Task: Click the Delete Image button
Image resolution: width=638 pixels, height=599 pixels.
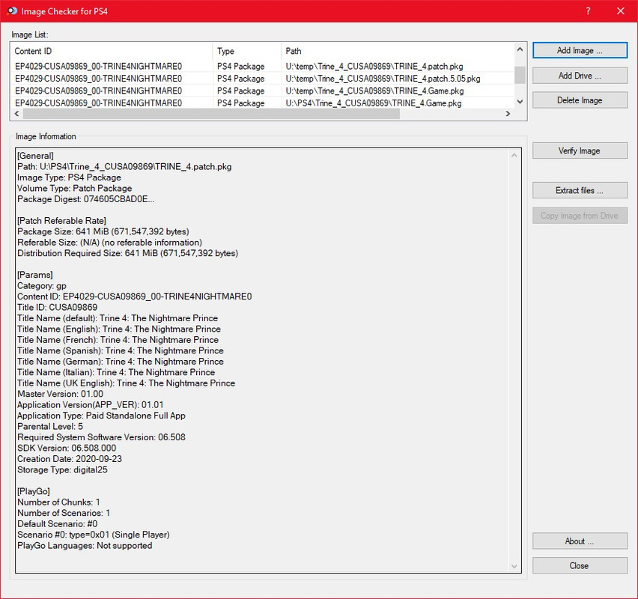Action: 580,100
